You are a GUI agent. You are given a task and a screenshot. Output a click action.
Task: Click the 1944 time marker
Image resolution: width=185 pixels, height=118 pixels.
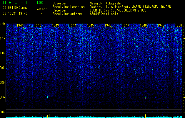pyautogui.click(x=73, y=25)
